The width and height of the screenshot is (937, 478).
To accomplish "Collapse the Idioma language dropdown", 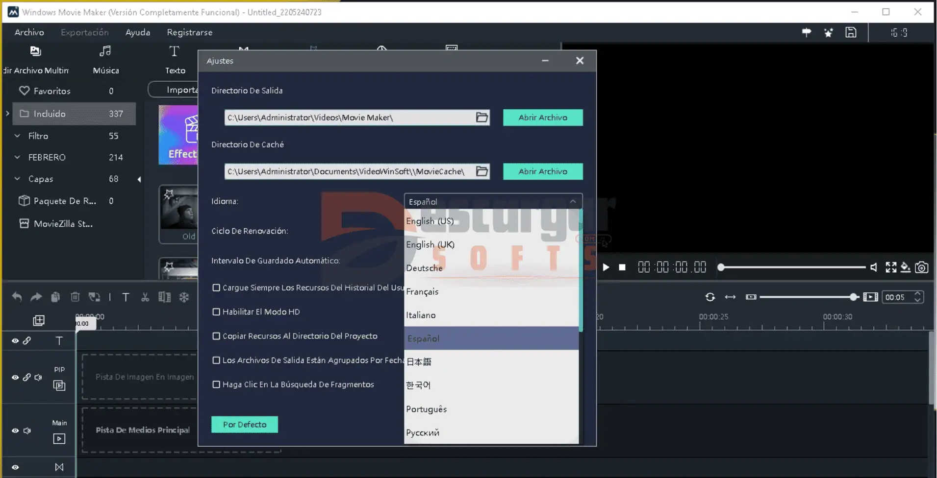I will 573,201.
